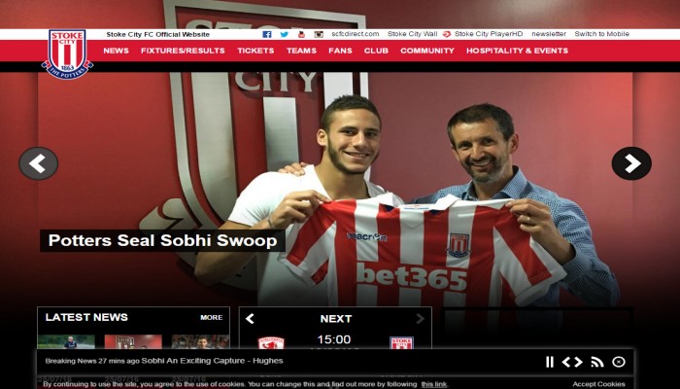This screenshot has height=389, width=680.
Task: Open the YouTube icon link
Action: [301, 34]
